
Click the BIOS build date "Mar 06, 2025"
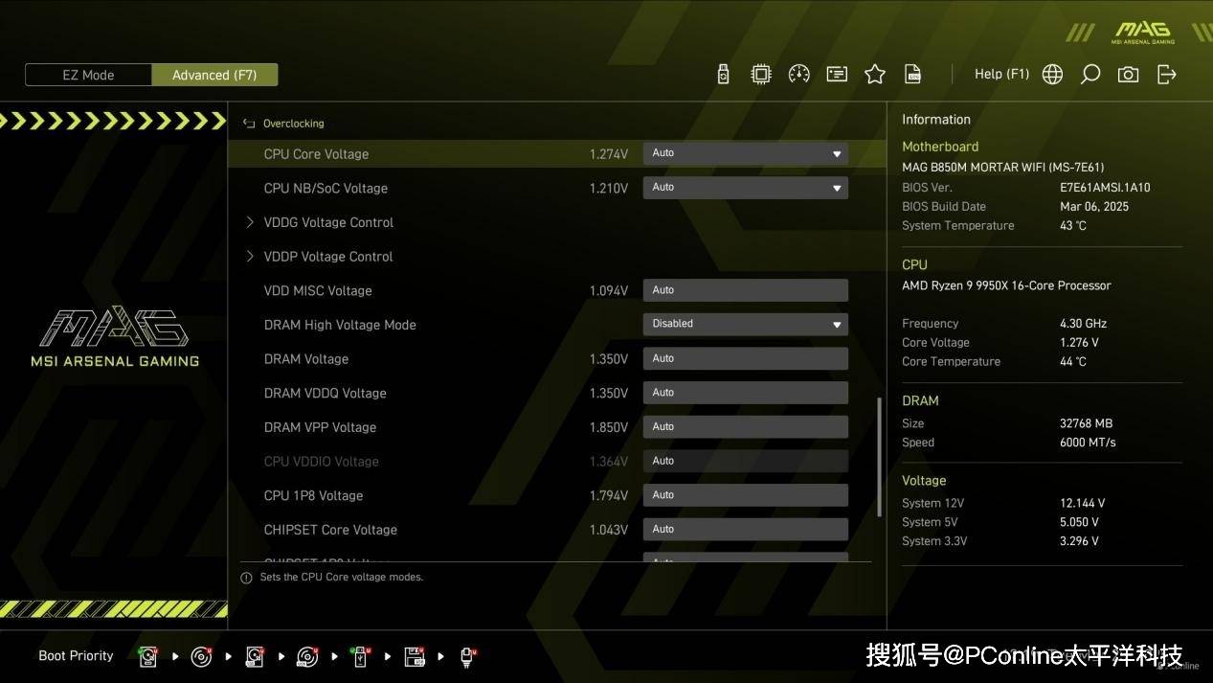[x=1094, y=207]
